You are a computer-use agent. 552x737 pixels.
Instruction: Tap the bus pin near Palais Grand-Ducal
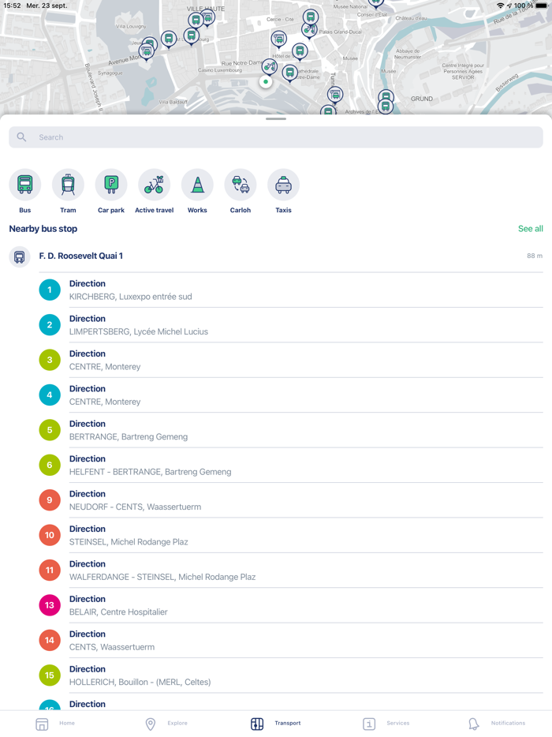[x=310, y=18]
